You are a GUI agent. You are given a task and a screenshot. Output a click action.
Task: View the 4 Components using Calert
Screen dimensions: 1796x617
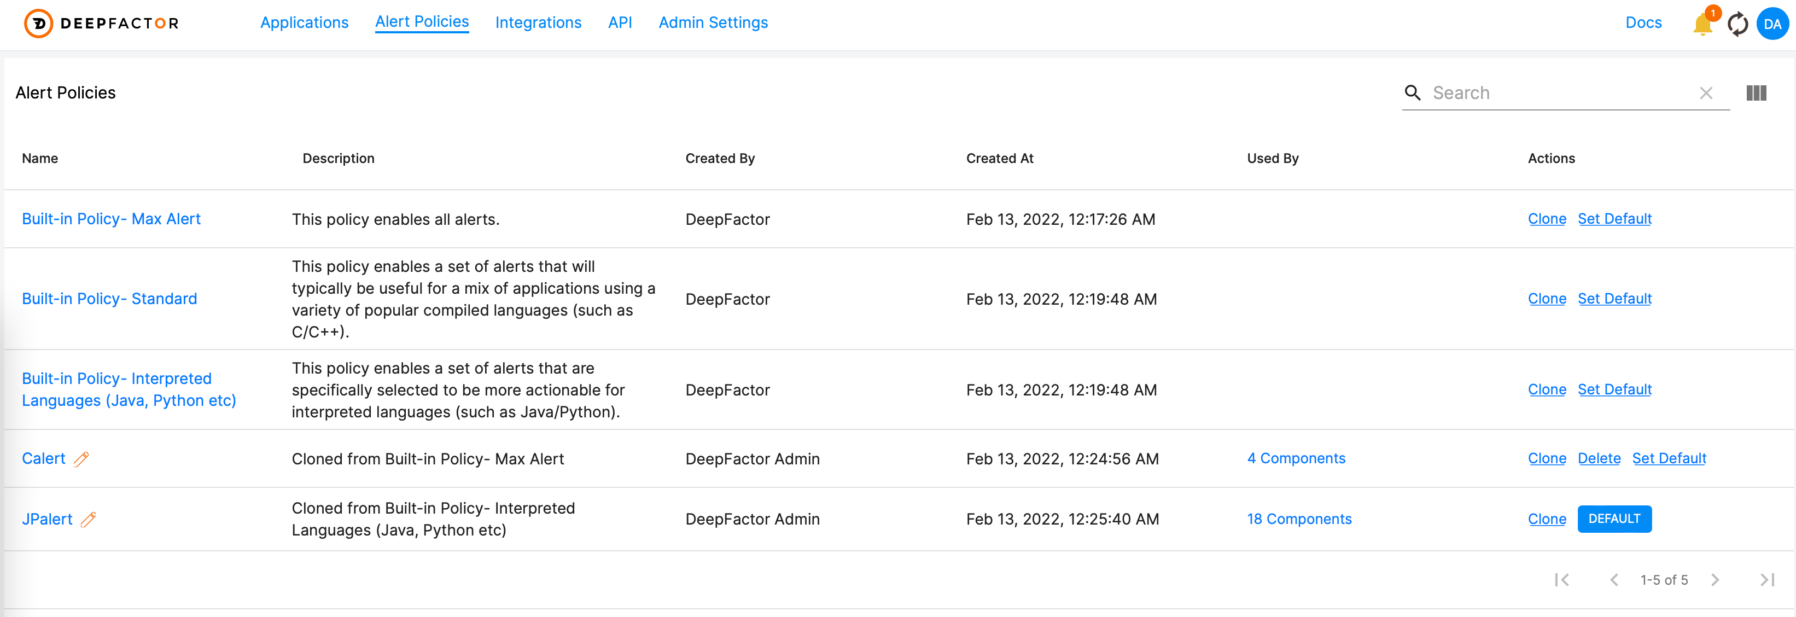(1296, 459)
